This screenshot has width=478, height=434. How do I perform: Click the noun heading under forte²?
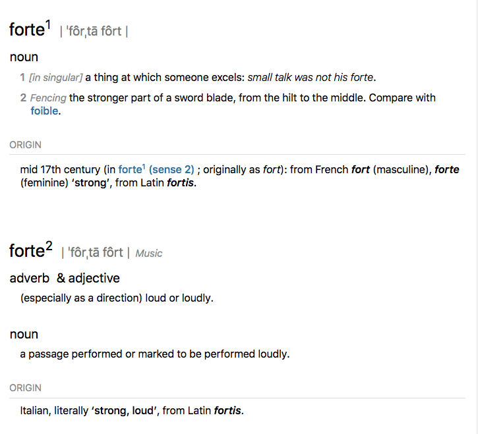[x=24, y=335]
